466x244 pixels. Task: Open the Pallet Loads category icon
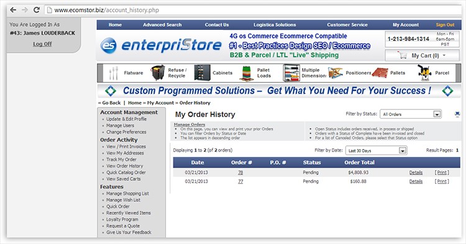(x=247, y=73)
